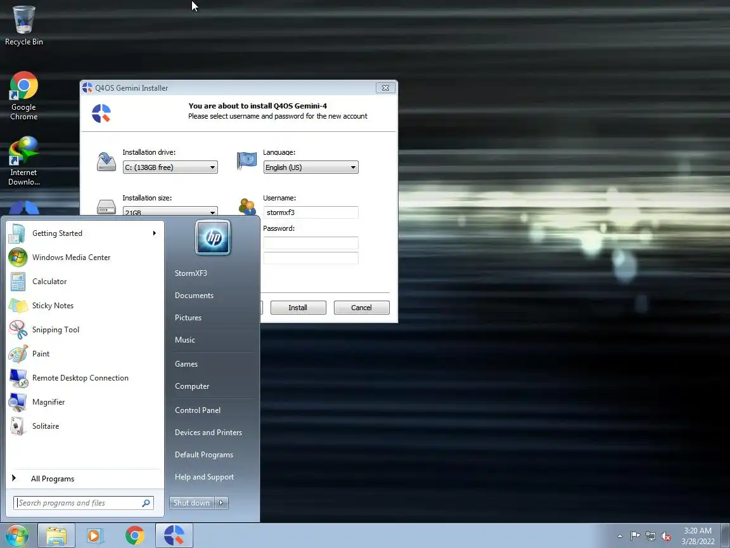Open Calculator from the Start menu

(x=84, y=282)
